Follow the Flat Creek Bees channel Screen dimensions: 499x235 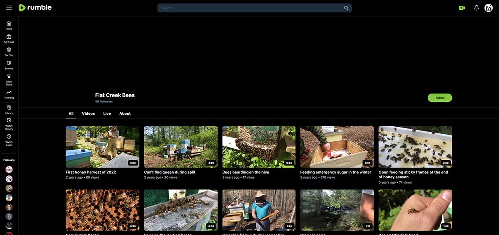(440, 98)
